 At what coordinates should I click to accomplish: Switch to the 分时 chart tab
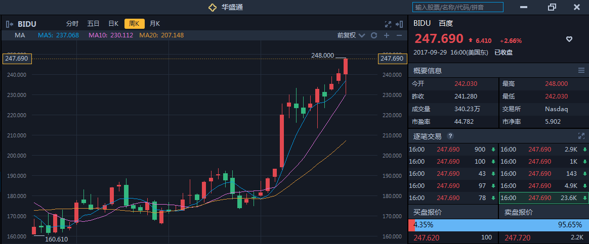[x=72, y=24]
